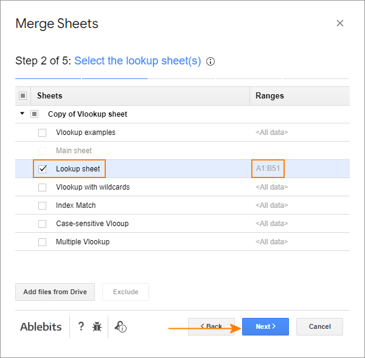Check the Vlookup examples checkbox
This screenshot has height=358, width=365.
tap(42, 133)
